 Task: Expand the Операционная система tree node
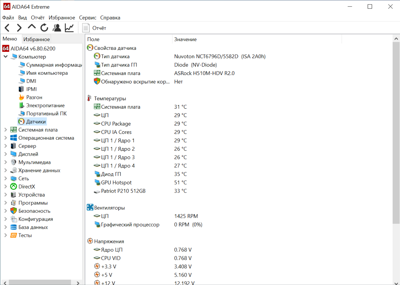pos(5,138)
